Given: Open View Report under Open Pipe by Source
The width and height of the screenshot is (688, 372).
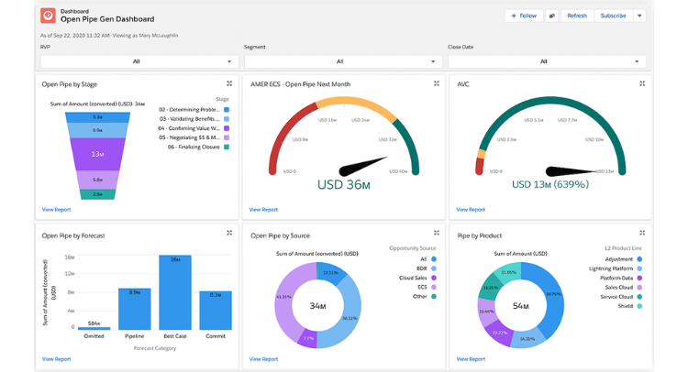Looking at the screenshot, I should (263, 359).
